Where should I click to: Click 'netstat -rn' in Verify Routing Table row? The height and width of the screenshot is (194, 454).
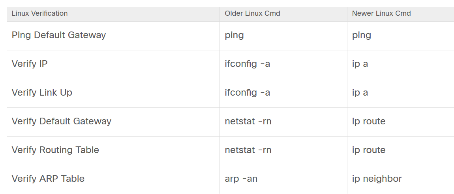248,150
